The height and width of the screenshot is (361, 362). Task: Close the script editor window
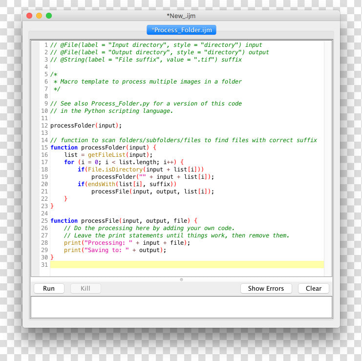coord(29,16)
